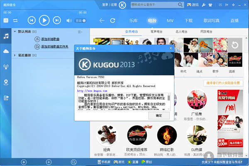Select the 网友电台 subtab
This screenshot has width=249, height=166.
point(206,32)
